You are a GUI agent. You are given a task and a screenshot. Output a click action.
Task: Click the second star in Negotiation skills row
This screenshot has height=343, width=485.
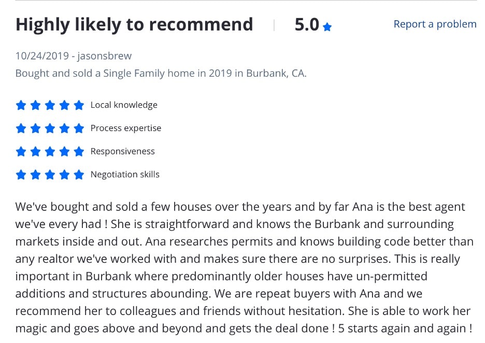tap(35, 175)
